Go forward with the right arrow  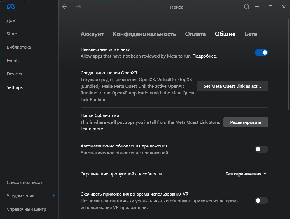tap(78, 7)
